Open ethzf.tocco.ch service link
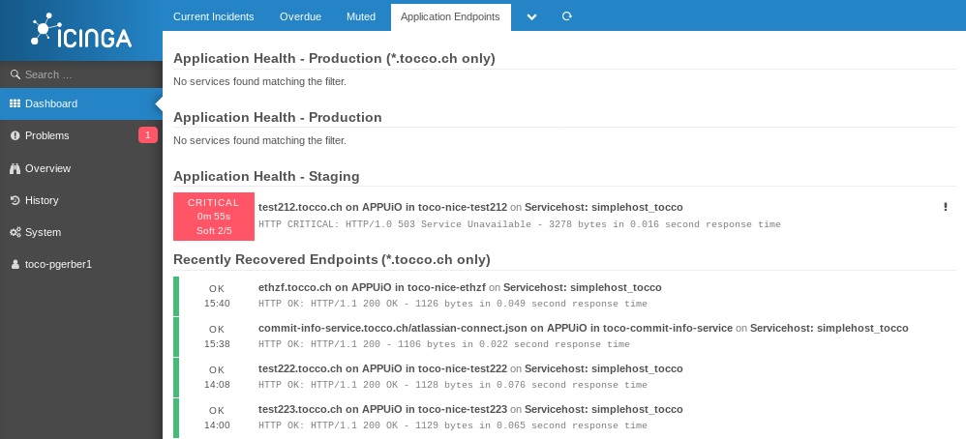The width and height of the screenshot is (966, 439). point(372,287)
